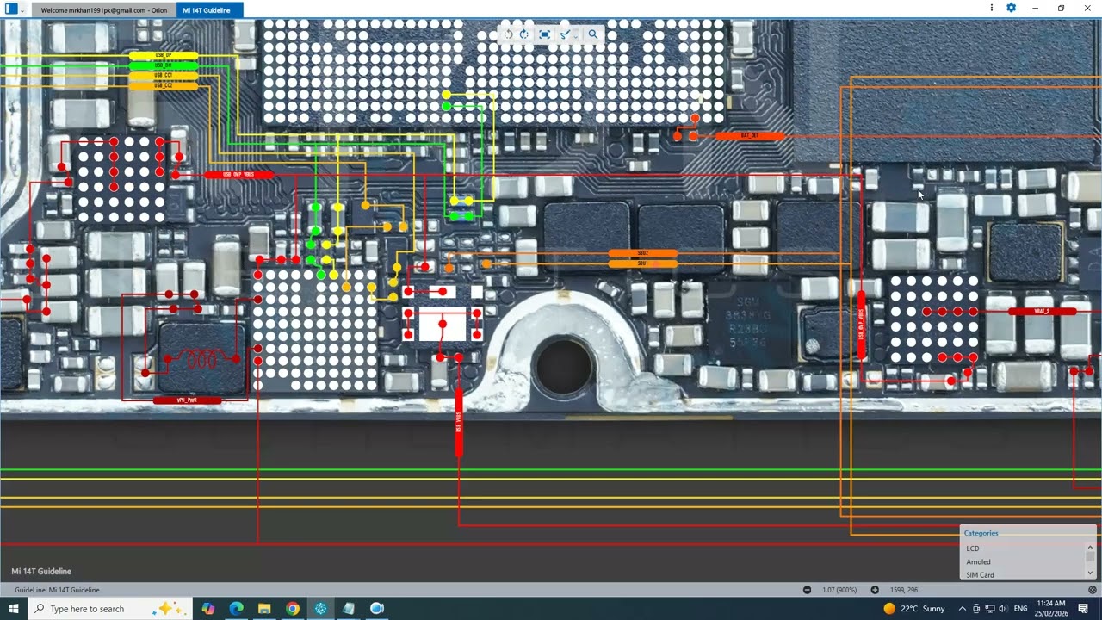Click the zoom out minus button
The image size is (1102, 620).
coord(807,590)
